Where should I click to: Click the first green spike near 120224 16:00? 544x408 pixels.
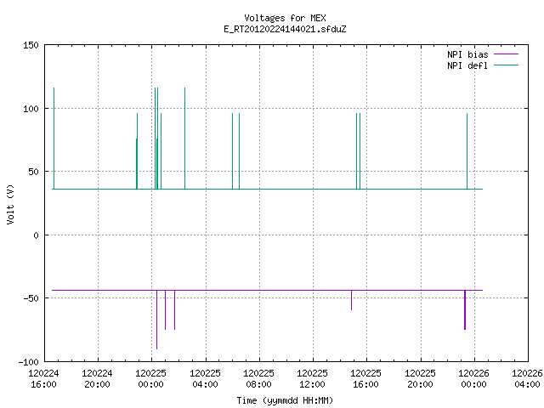(54, 138)
